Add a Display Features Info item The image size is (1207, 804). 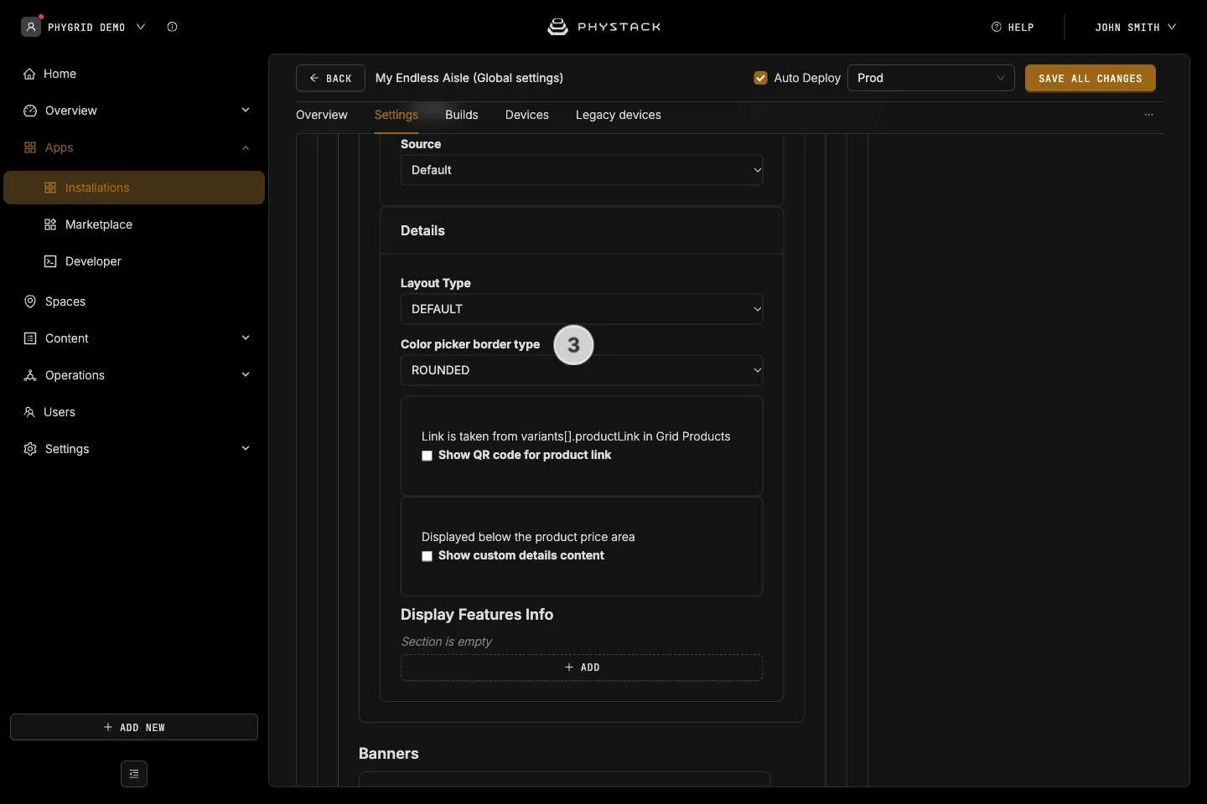(x=582, y=667)
